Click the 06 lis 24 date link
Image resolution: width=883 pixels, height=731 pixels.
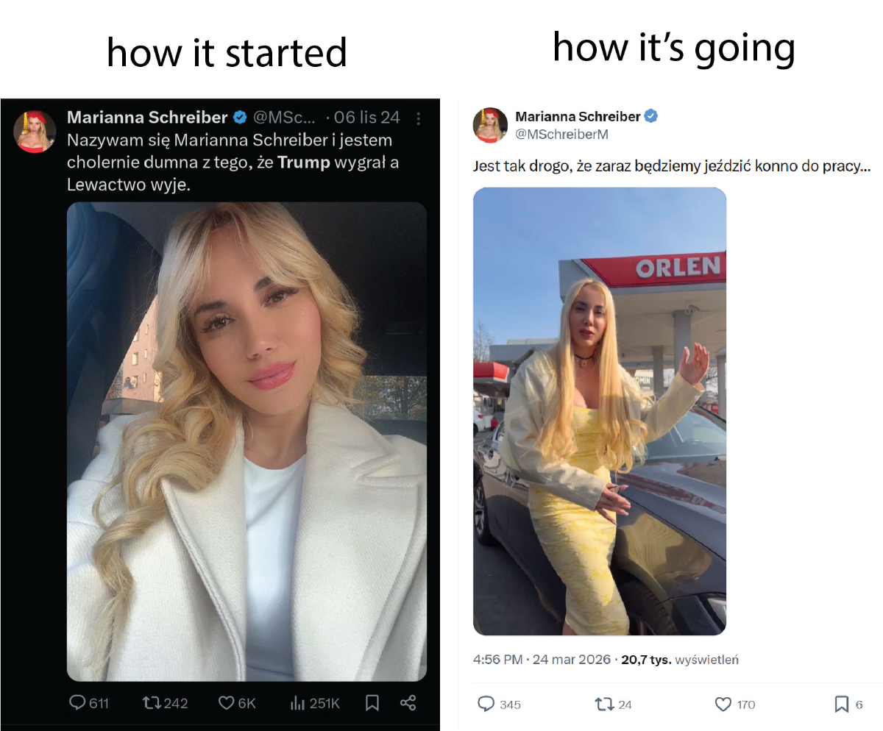point(366,118)
